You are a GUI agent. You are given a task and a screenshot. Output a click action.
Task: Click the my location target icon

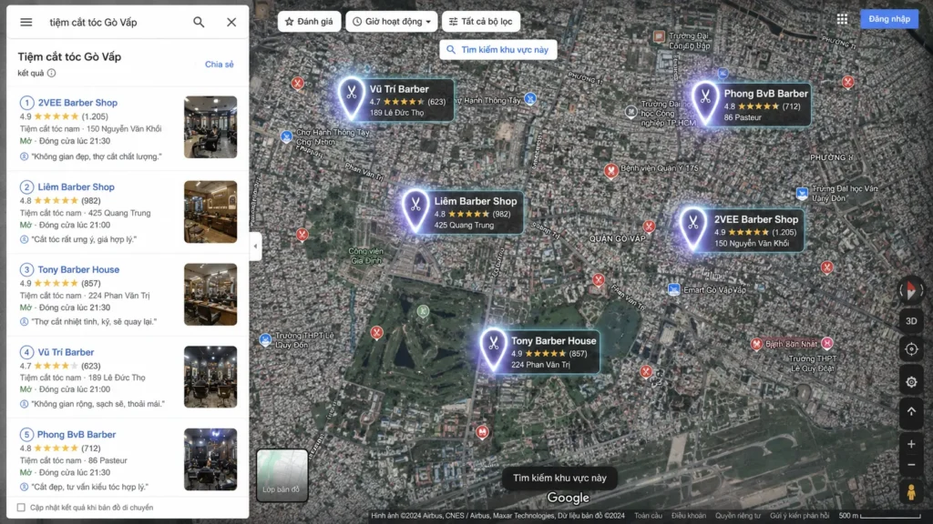pyautogui.click(x=911, y=349)
